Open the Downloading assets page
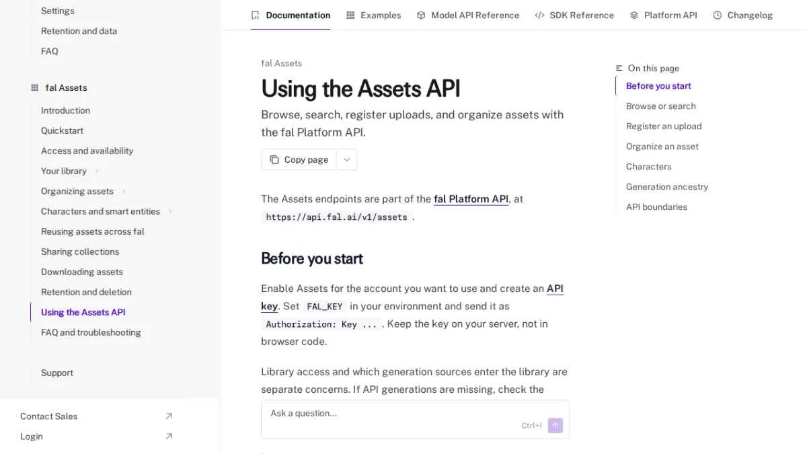This screenshot has height=454, width=807. (x=82, y=272)
